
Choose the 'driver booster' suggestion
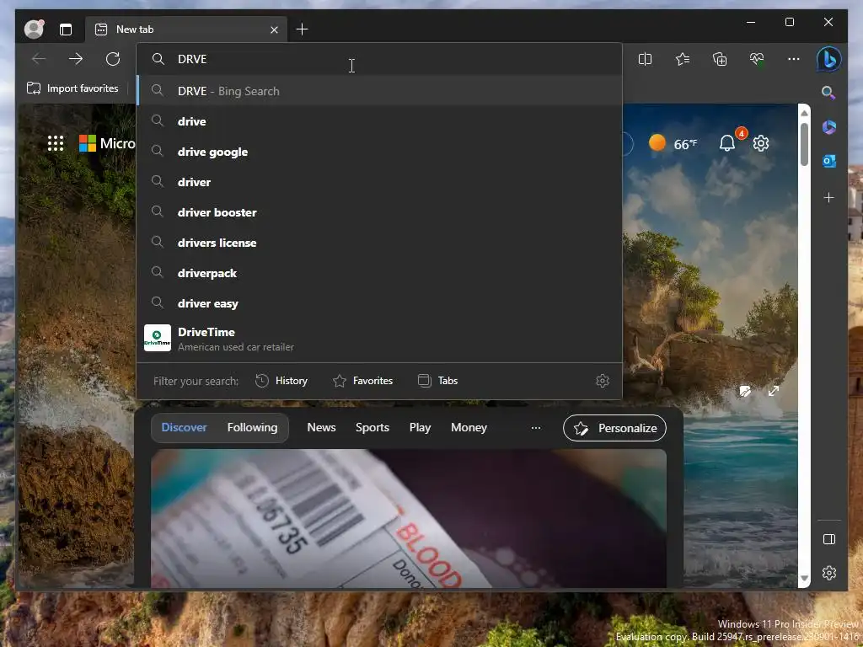pyautogui.click(x=380, y=211)
